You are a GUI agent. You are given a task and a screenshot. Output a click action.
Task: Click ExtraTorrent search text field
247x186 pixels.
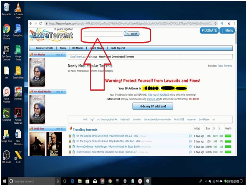pyautogui.click(x=103, y=34)
